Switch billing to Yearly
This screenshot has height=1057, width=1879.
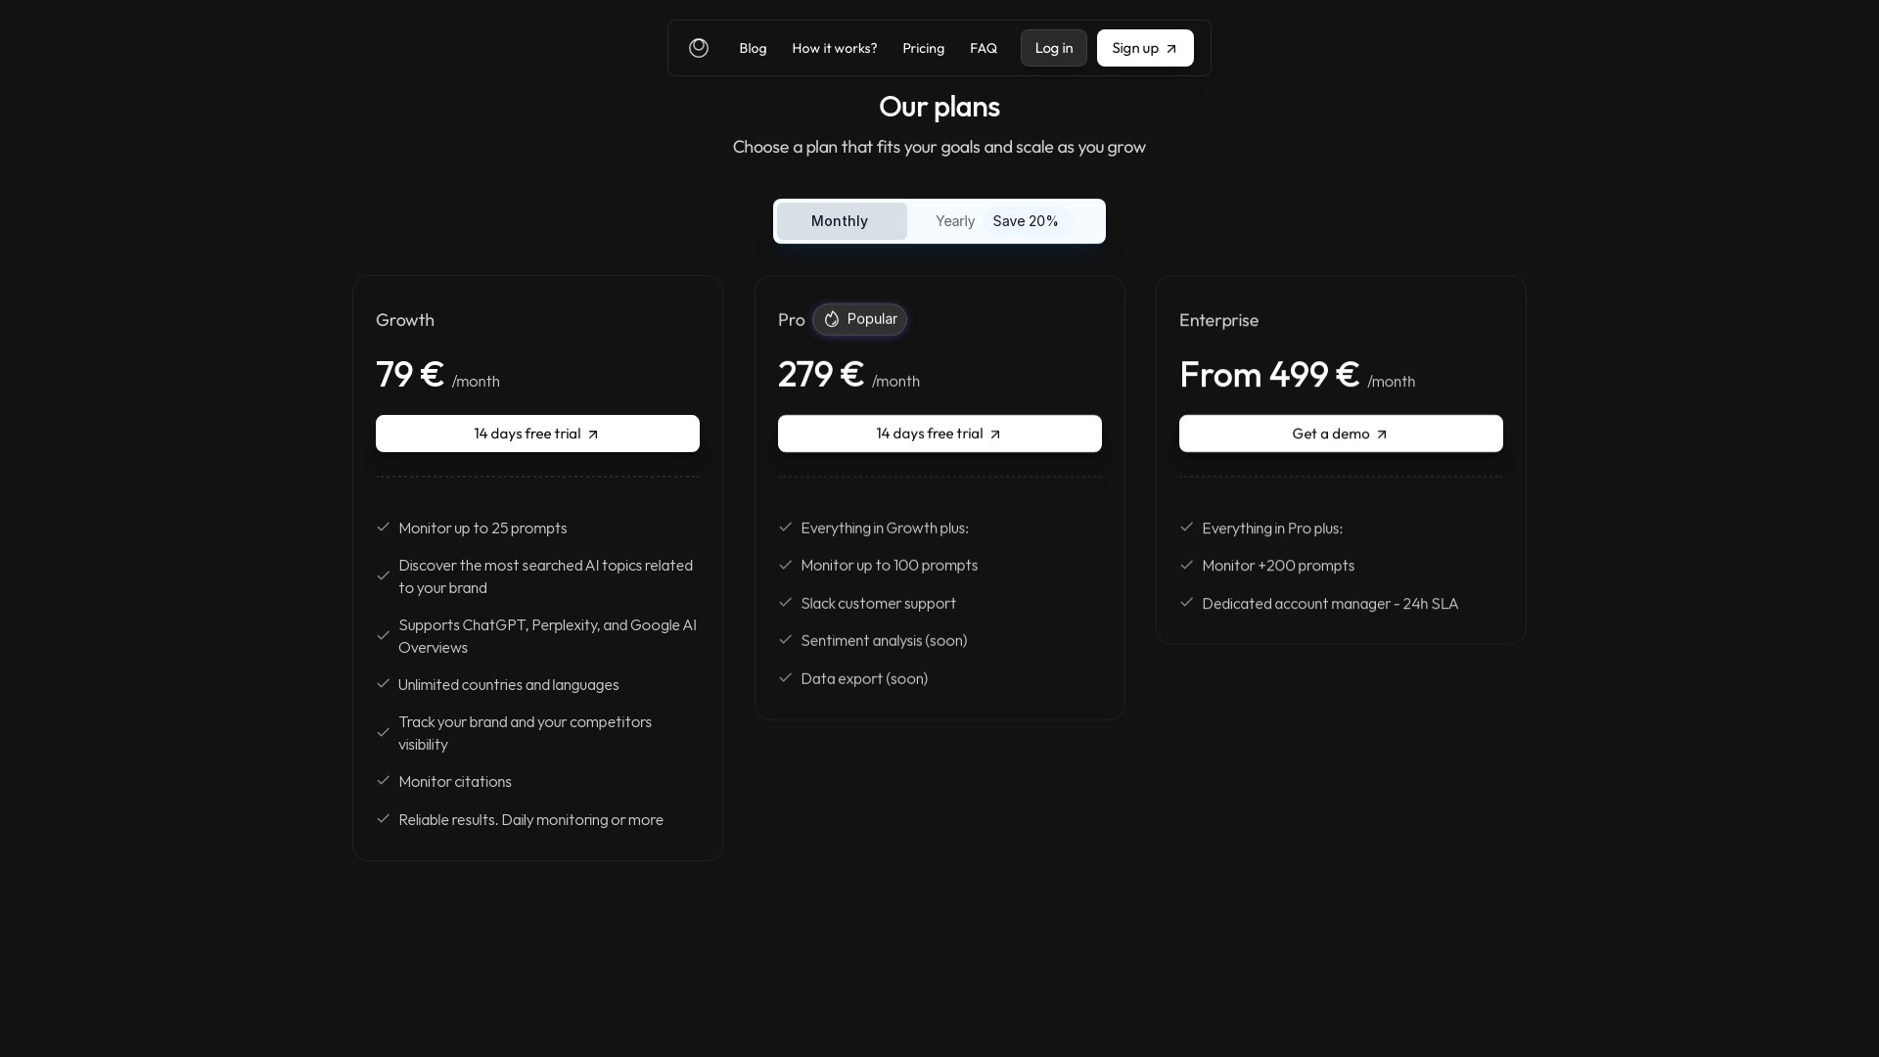coord(955,221)
